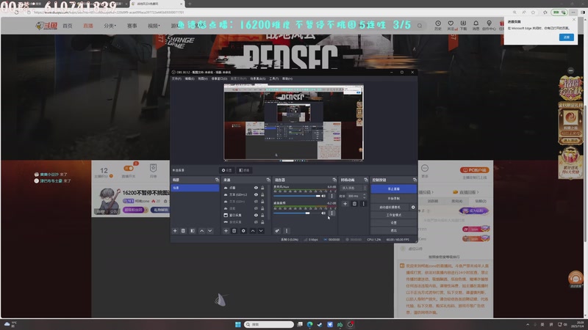Start the virtual camera in OBS

pos(390,207)
